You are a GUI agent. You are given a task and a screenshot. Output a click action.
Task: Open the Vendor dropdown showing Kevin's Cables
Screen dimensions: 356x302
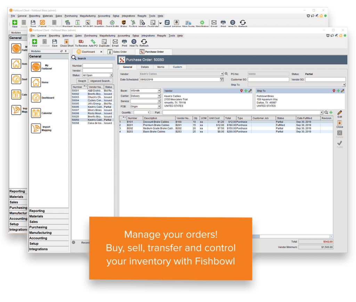[x=222, y=74]
